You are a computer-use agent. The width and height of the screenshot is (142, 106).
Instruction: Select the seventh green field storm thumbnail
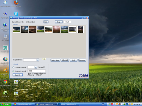pyautogui.click(x=65, y=29)
